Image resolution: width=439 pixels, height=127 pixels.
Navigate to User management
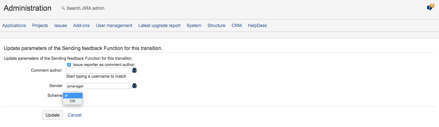tap(114, 25)
